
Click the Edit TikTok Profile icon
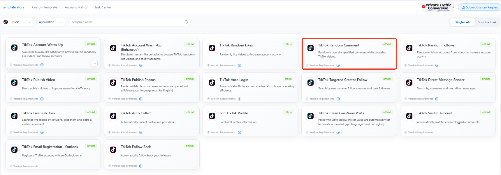(x=212, y=116)
